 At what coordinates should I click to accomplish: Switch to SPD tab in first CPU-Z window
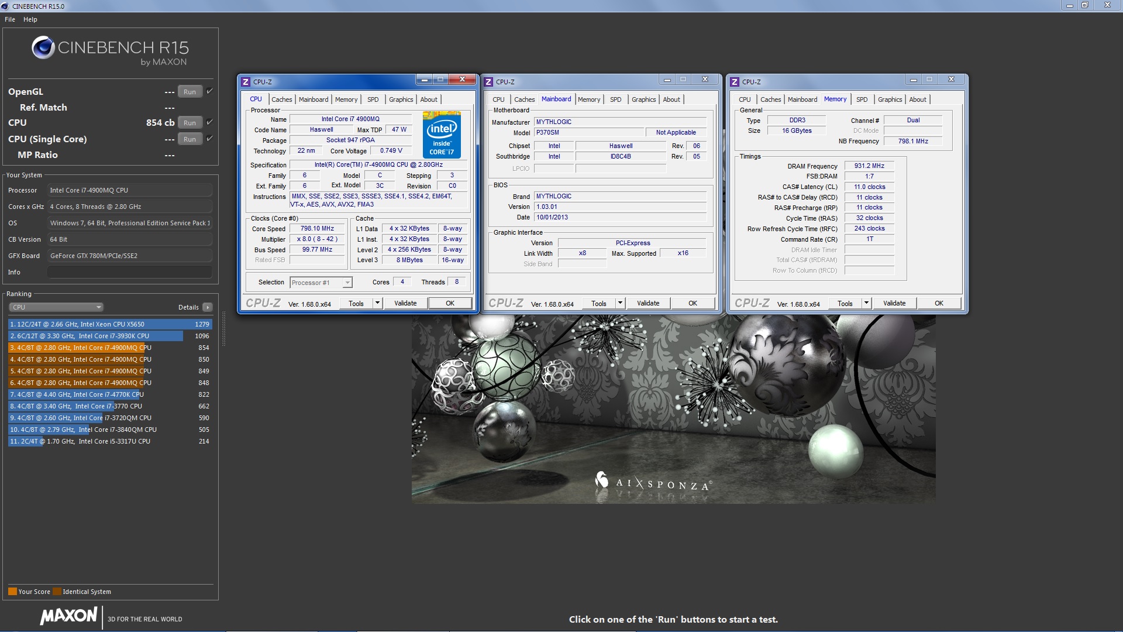[373, 99]
